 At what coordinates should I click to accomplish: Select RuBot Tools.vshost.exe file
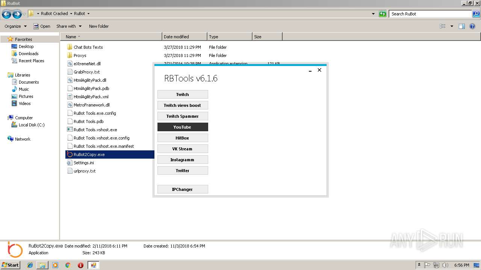coord(95,130)
